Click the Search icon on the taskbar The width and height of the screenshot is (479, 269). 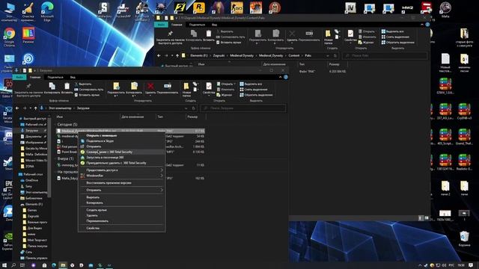click(x=13, y=265)
